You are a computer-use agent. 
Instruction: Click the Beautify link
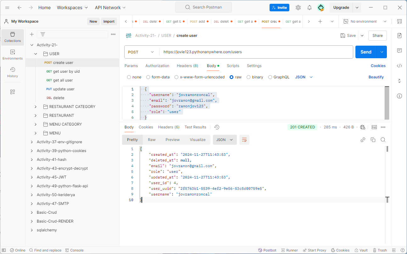376,77
